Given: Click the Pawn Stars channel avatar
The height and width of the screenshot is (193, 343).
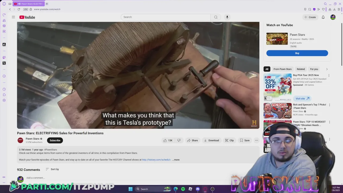Looking at the screenshot, I should pos(20,140).
